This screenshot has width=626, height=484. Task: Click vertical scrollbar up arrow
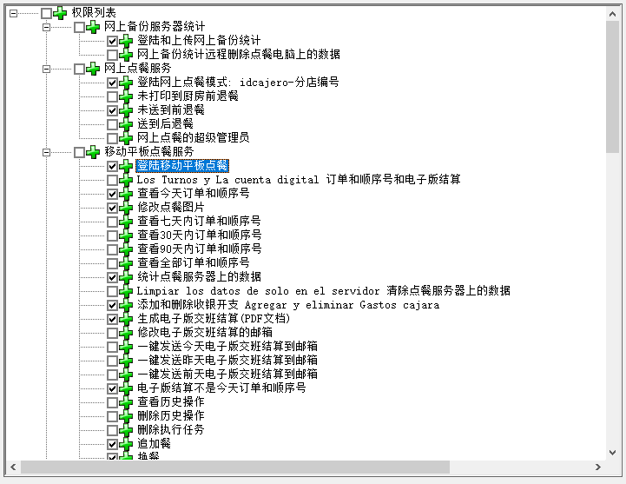pyautogui.click(x=612, y=14)
